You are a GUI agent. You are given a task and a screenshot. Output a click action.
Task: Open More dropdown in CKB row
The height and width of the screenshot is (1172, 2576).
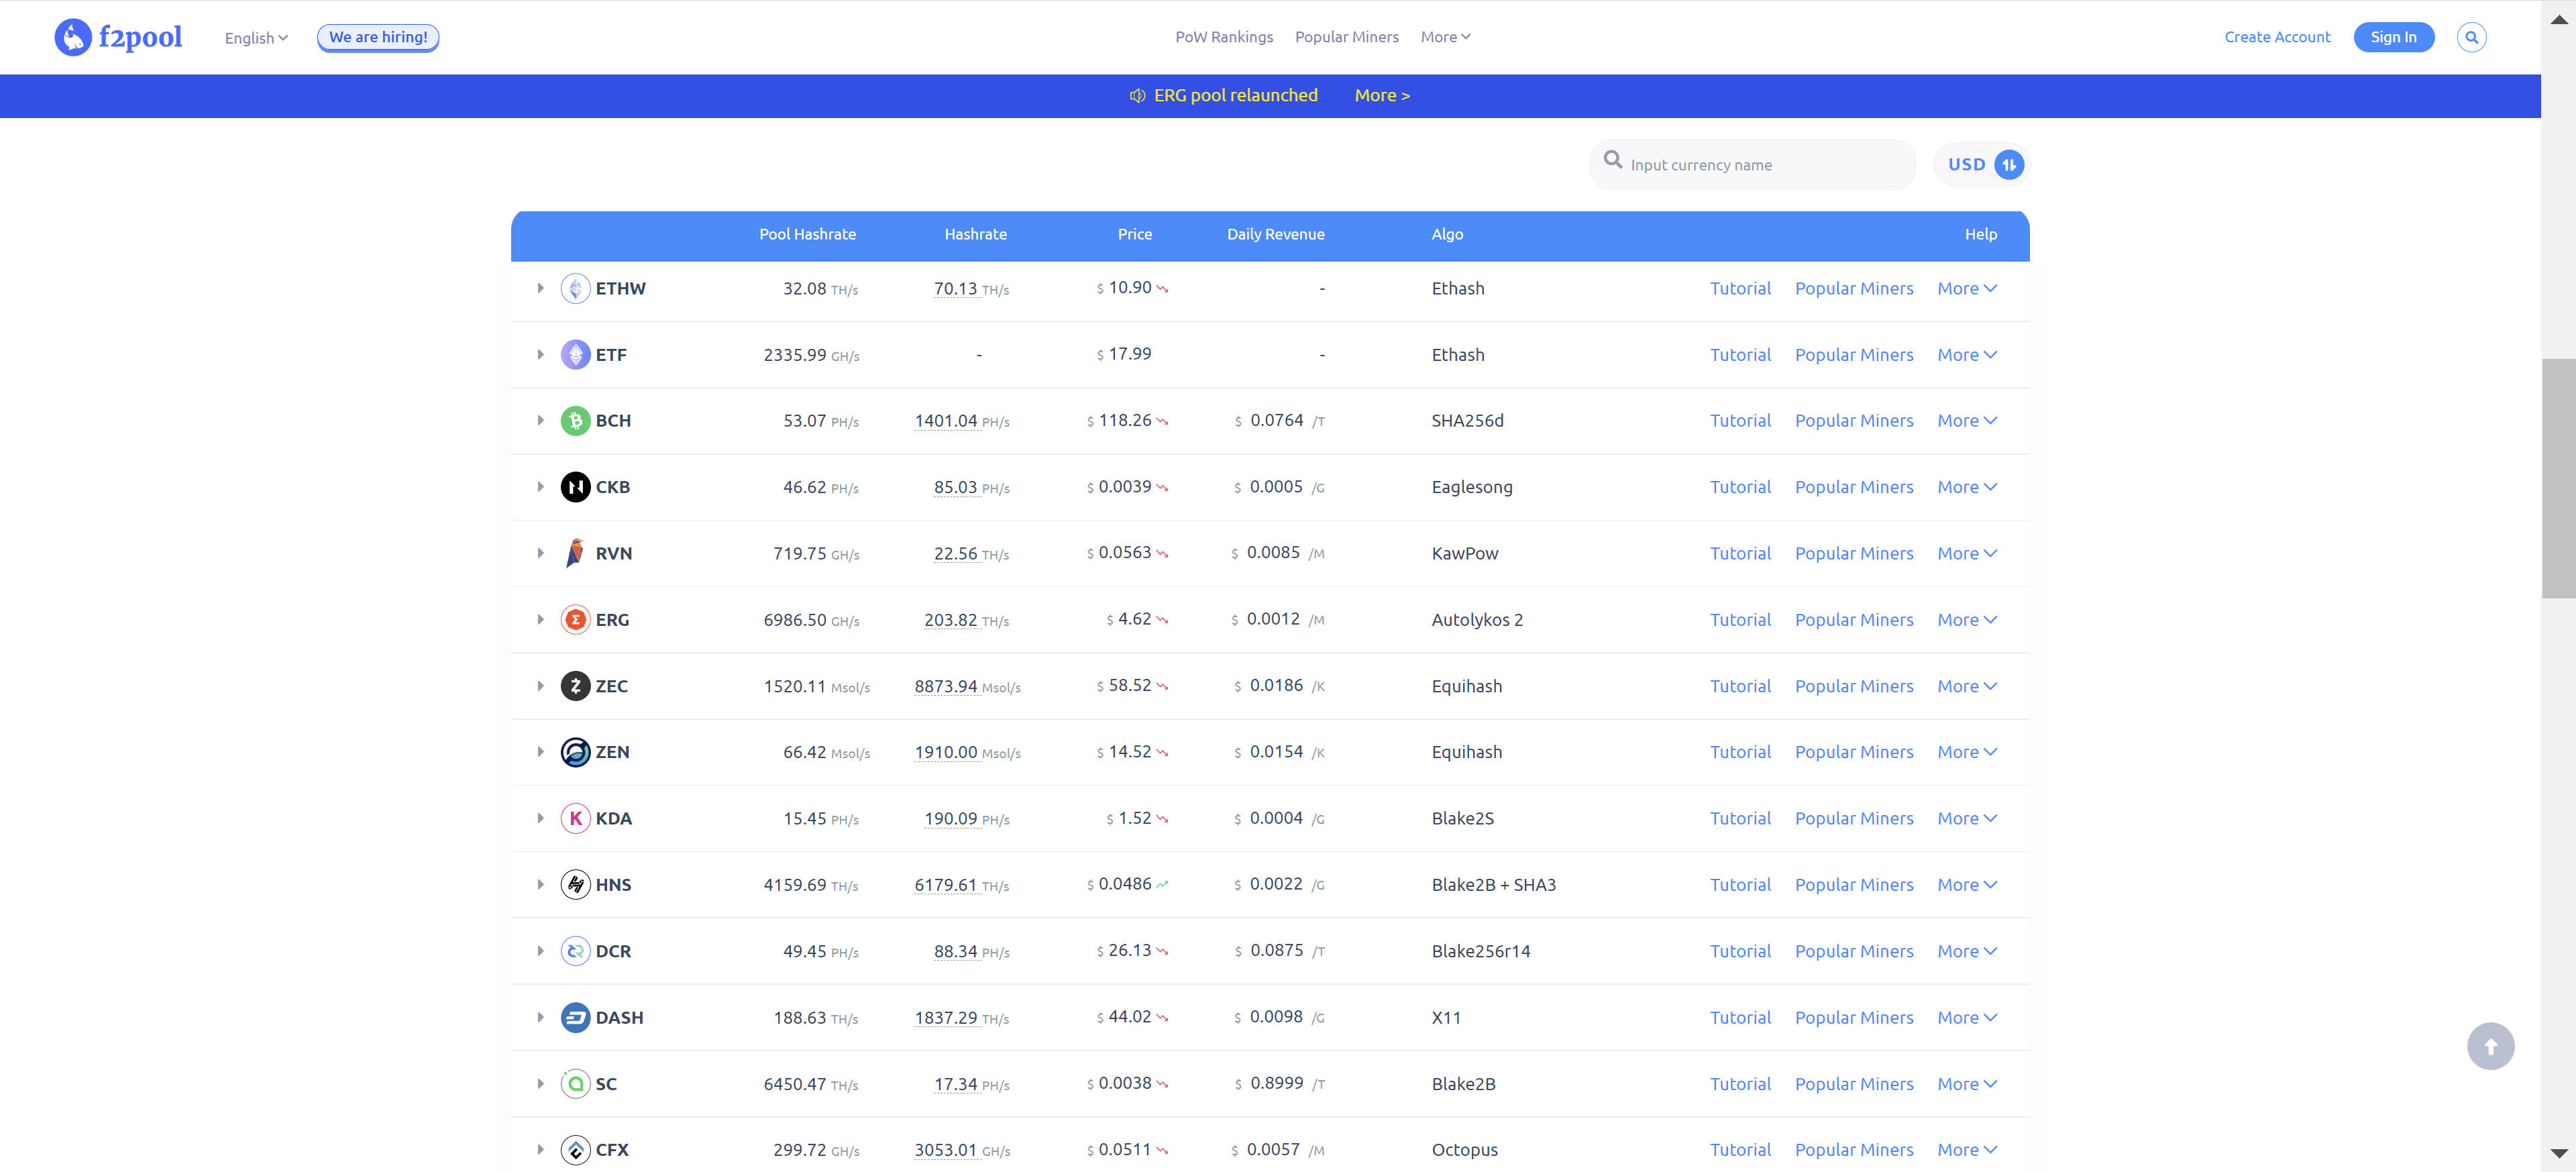[x=1966, y=487]
